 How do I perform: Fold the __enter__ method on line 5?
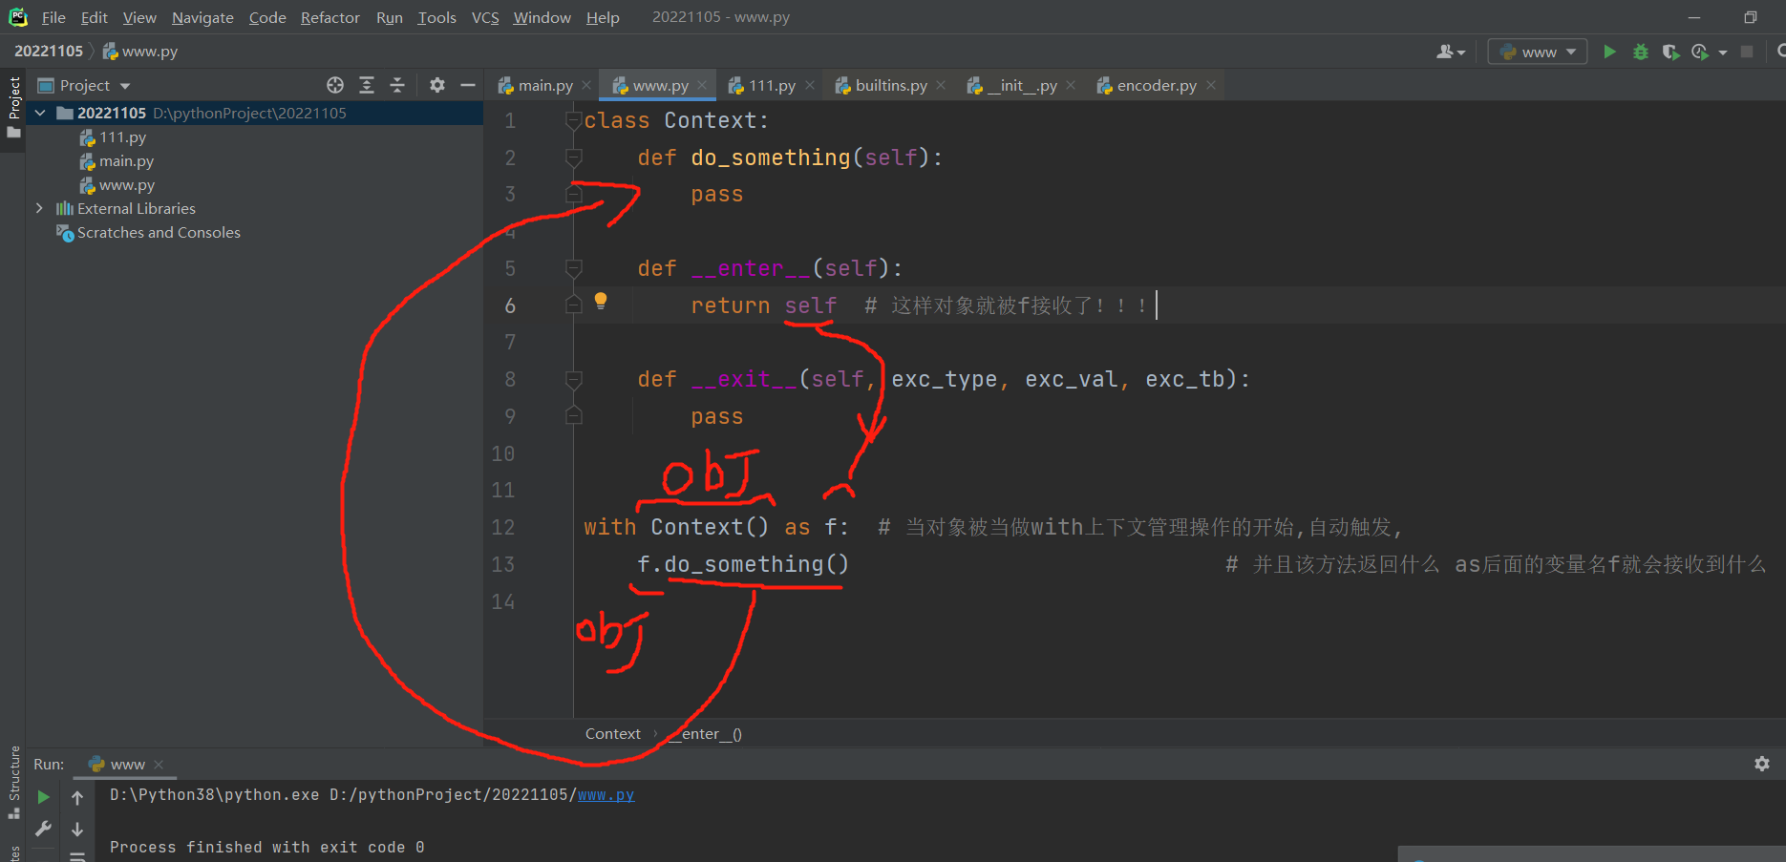click(574, 268)
